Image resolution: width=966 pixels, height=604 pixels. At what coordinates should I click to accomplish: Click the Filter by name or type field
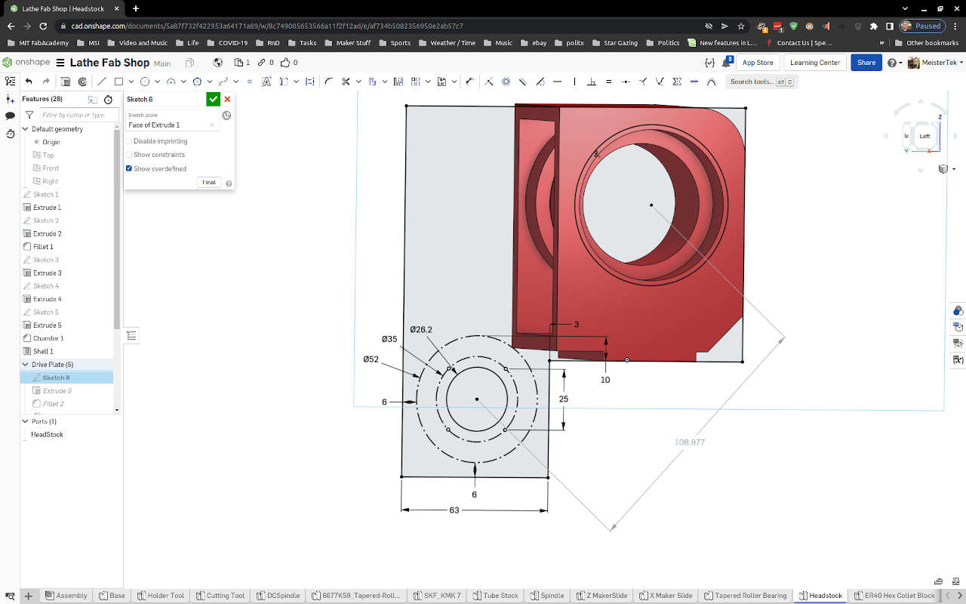(x=78, y=115)
